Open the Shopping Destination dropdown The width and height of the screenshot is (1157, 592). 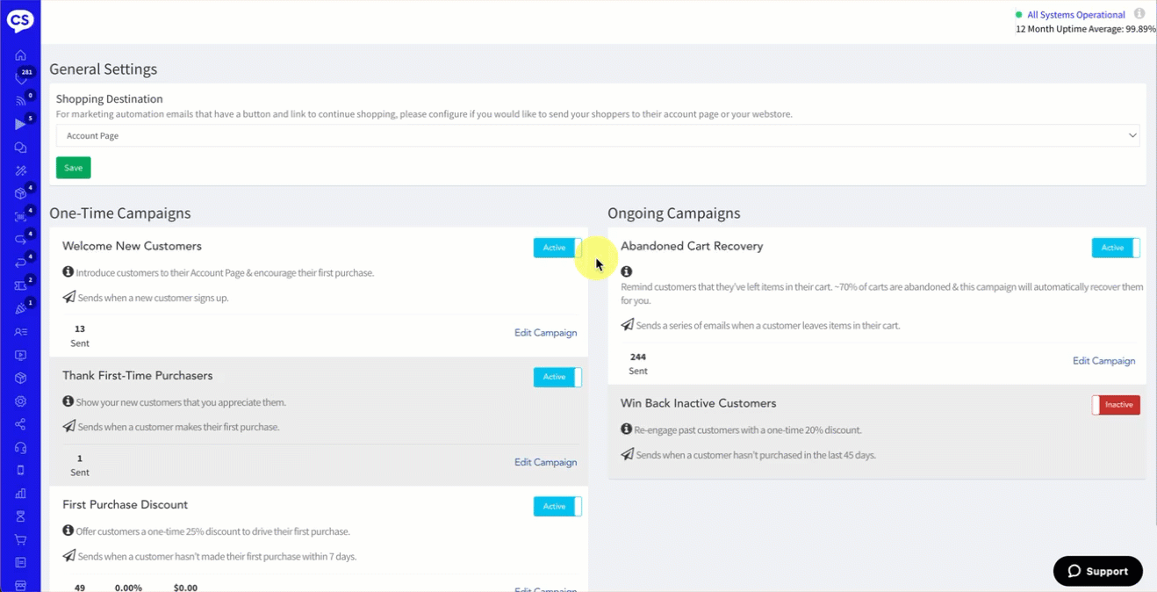point(598,135)
